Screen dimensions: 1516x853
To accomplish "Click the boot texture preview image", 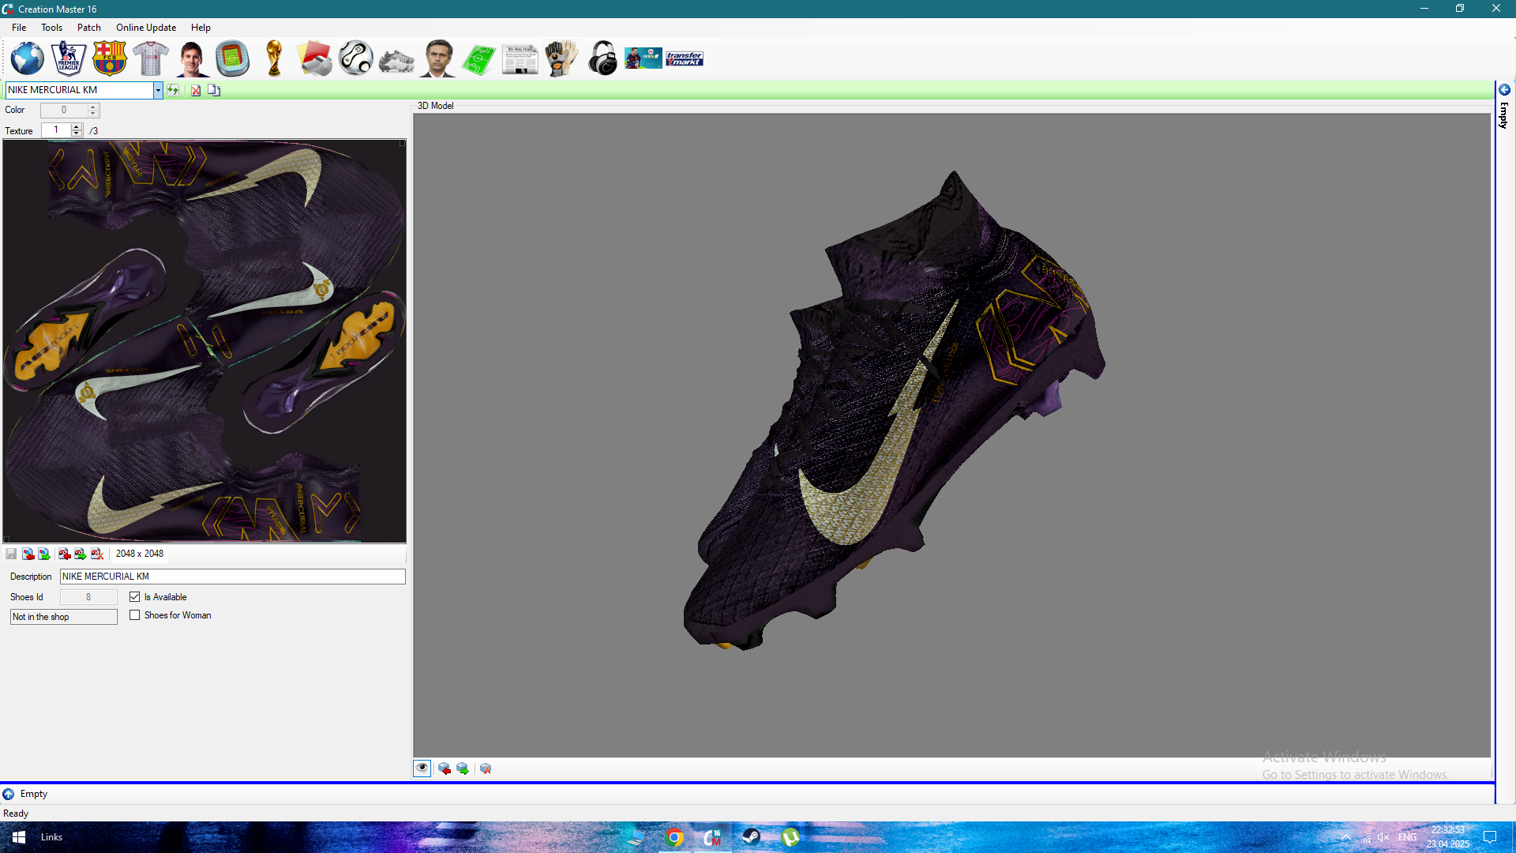I will click(205, 341).
